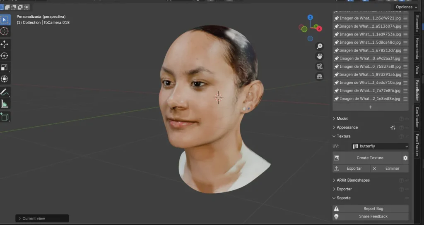Expand the Appearance panel

click(347, 128)
